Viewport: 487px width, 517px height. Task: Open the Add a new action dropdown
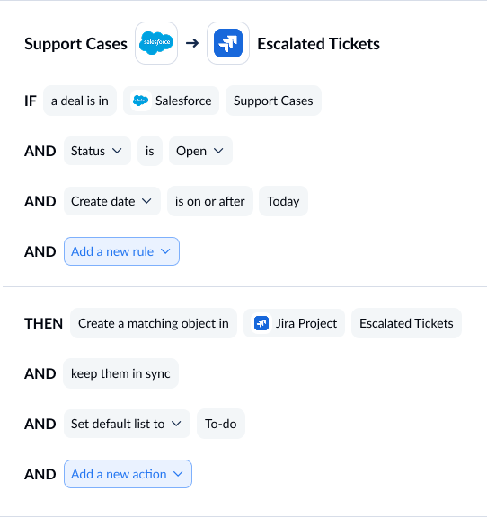pos(128,474)
